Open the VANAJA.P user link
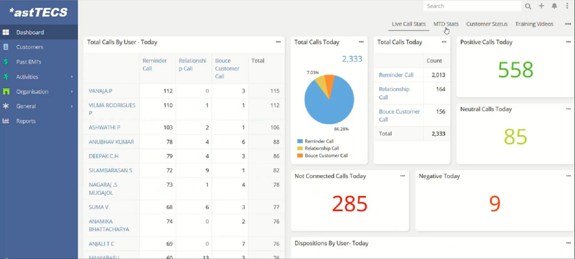The width and height of the screenshot is (575, 259). click(99, 91)
